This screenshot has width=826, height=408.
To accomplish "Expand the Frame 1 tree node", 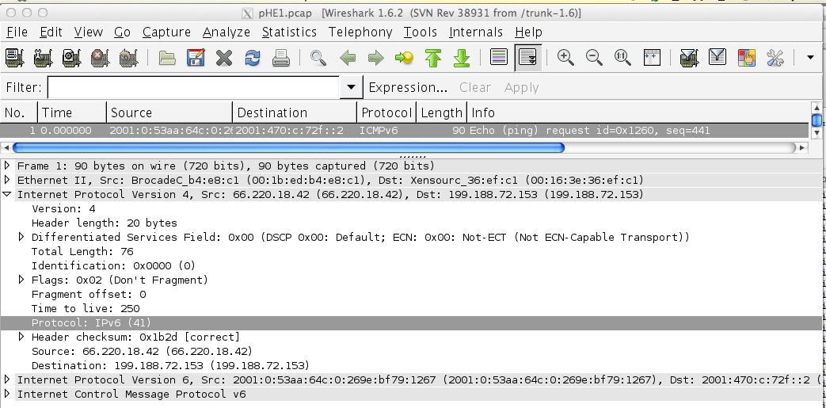I will (x=7, y=166).
